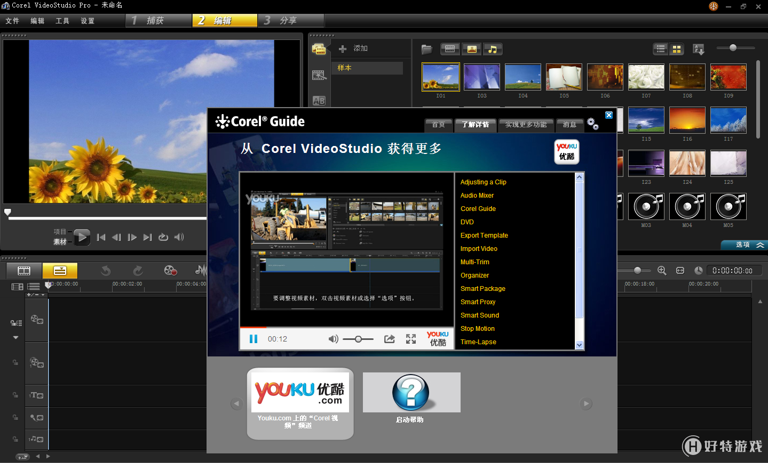This screenshot has width=768, height=463.
Task: Toggle repeat playback in preview
Action: 163,237
